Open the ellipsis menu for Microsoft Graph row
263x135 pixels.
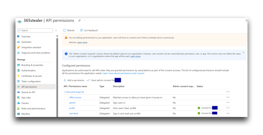[x=228, y=92]
